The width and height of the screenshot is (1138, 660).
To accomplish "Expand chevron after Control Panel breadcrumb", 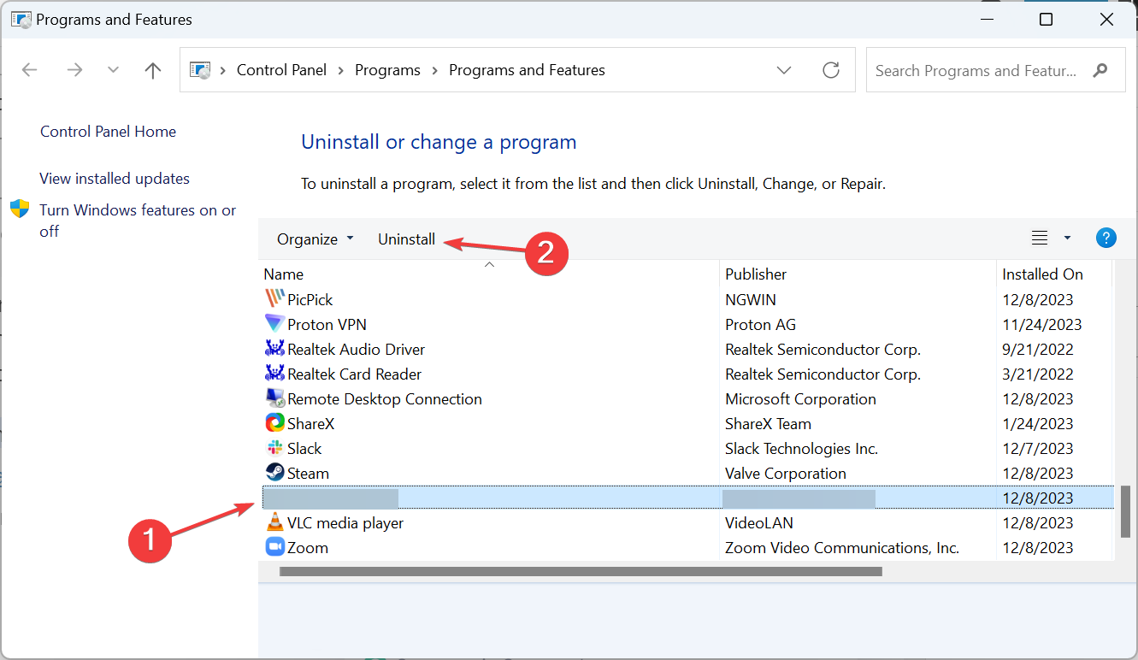I will [341, 70].
